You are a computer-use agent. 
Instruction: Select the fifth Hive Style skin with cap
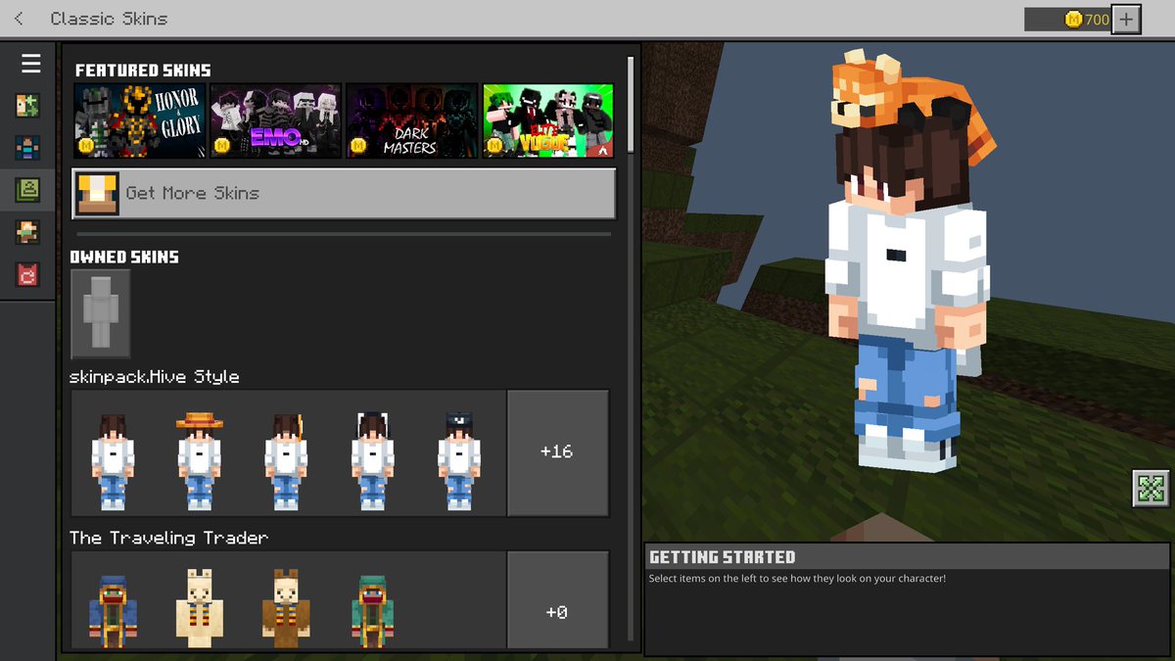click(459, 460)
